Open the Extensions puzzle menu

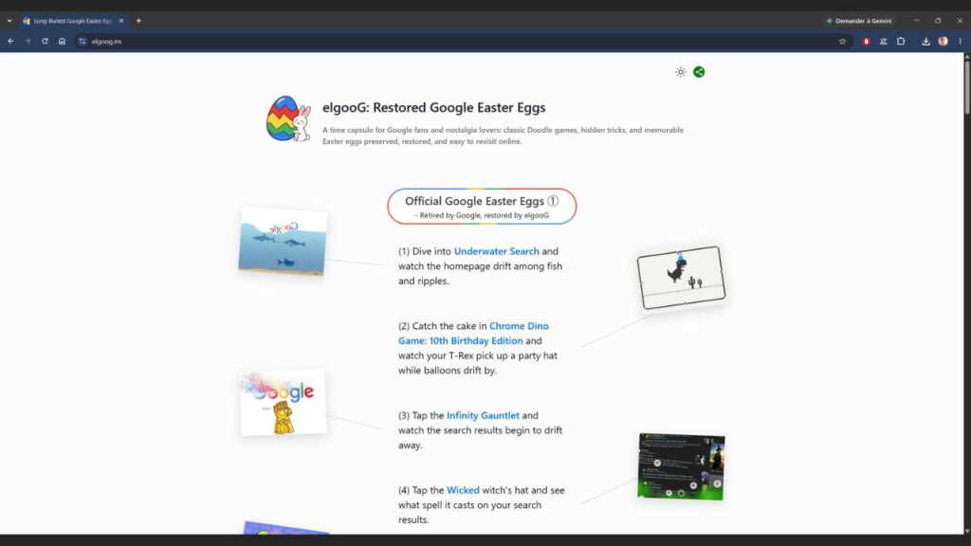click(901, 42)
